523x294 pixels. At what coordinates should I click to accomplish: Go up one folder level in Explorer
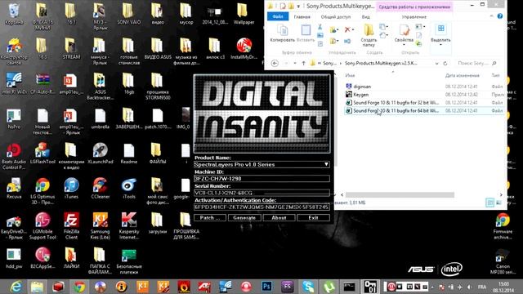click(x=303, y=63)
